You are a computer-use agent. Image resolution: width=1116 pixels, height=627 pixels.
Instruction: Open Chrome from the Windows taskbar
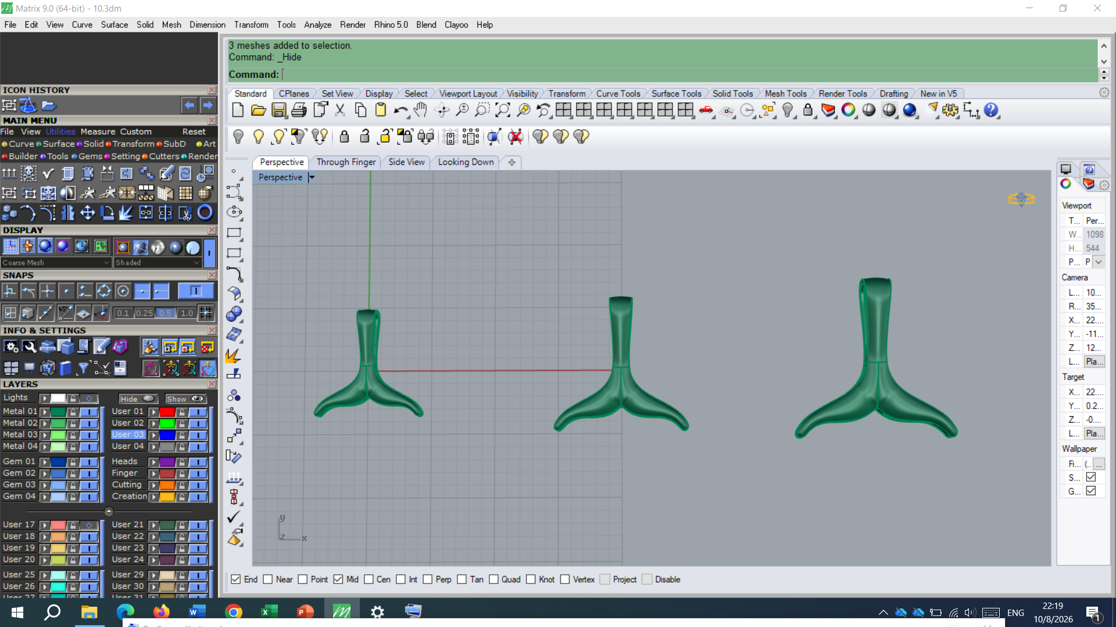point(233,612)
